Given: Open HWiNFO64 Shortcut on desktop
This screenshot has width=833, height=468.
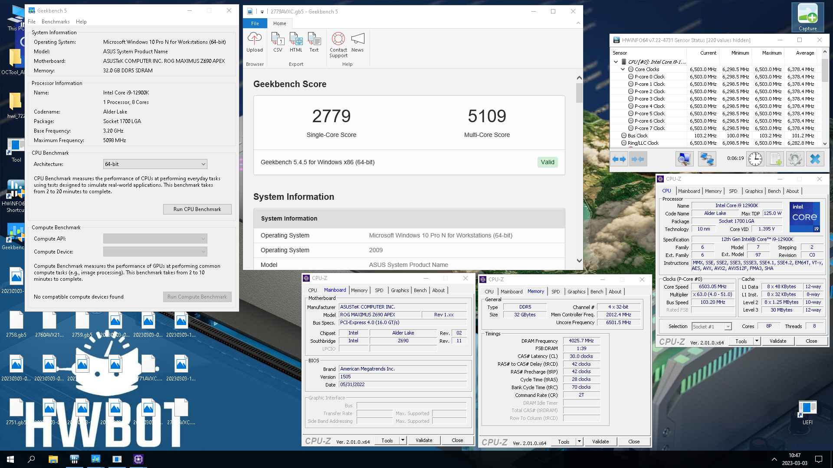Looking at the screenshot, I should [15, 196].
